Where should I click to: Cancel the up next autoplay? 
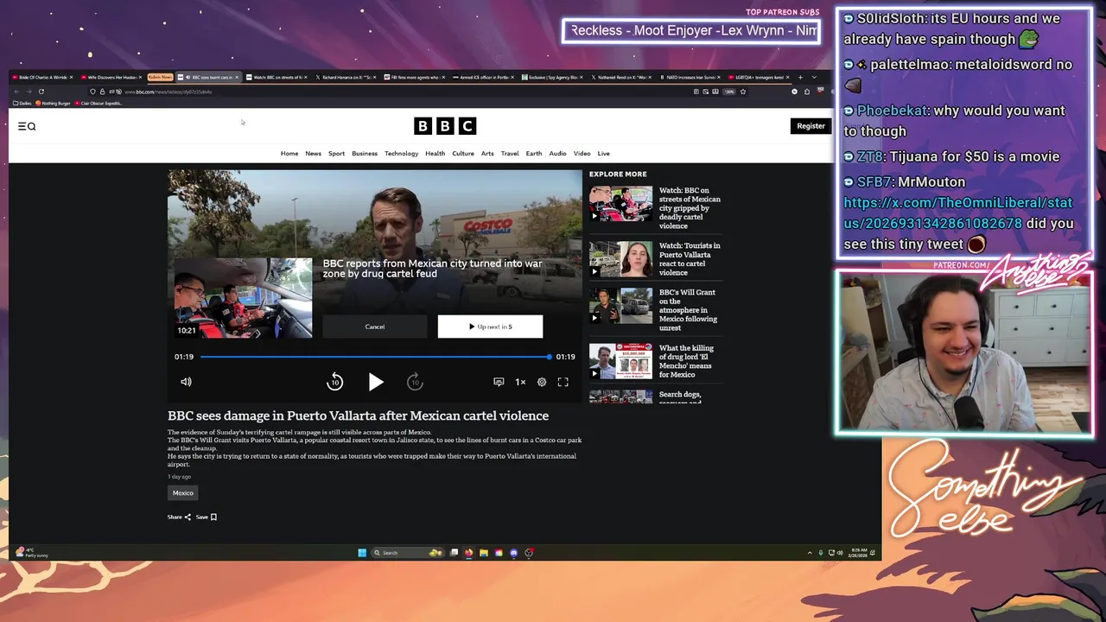375,327
